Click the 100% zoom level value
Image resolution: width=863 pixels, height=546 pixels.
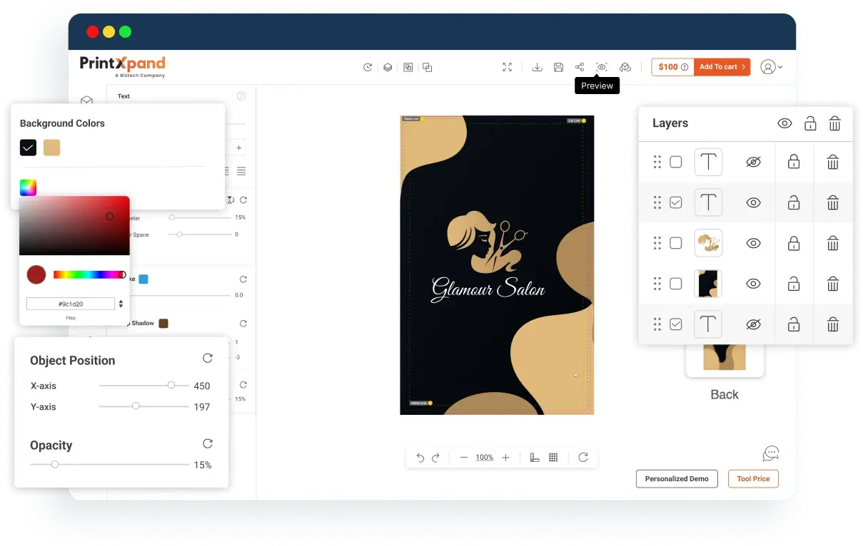point(485,458)
